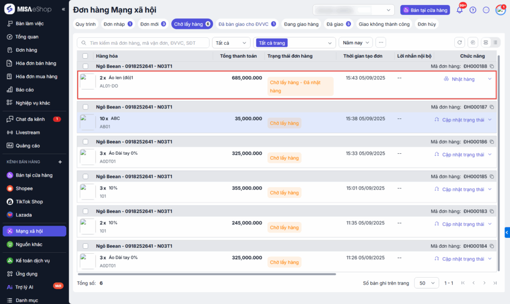
Task: Open the table settings gear icon
Action: point(473,43)
